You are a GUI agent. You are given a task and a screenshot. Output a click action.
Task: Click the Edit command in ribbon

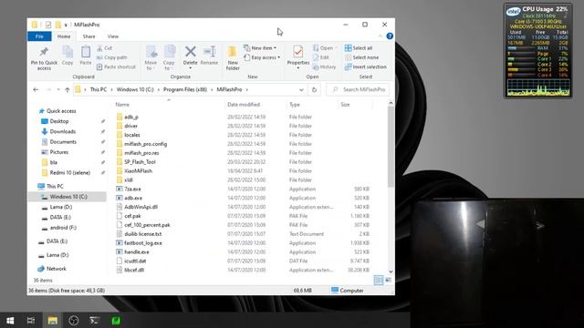pyautogui.click(x=321, y=57)
